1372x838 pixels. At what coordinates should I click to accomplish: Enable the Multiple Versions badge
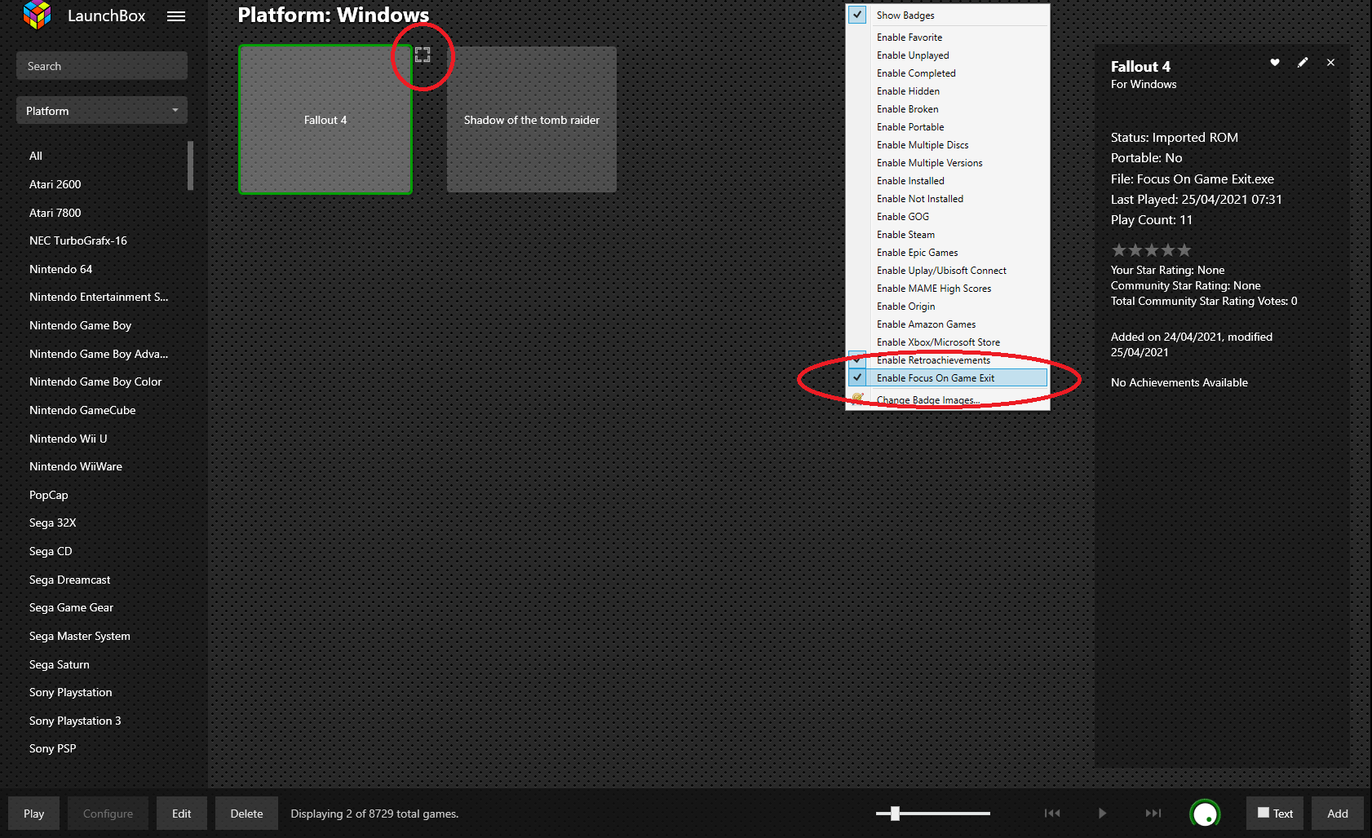click(x=947, y=163)
